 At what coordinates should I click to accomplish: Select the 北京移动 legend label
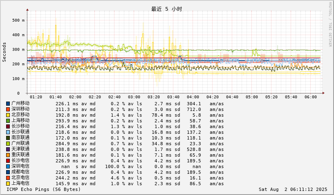pos(20,115)
